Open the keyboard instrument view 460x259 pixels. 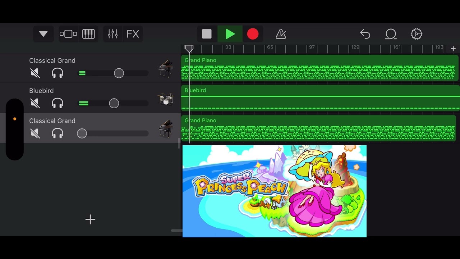88,34
